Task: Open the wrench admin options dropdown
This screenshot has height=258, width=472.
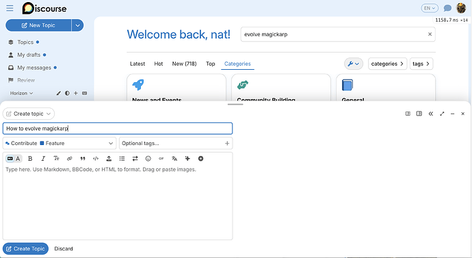Action: (354, 64)
